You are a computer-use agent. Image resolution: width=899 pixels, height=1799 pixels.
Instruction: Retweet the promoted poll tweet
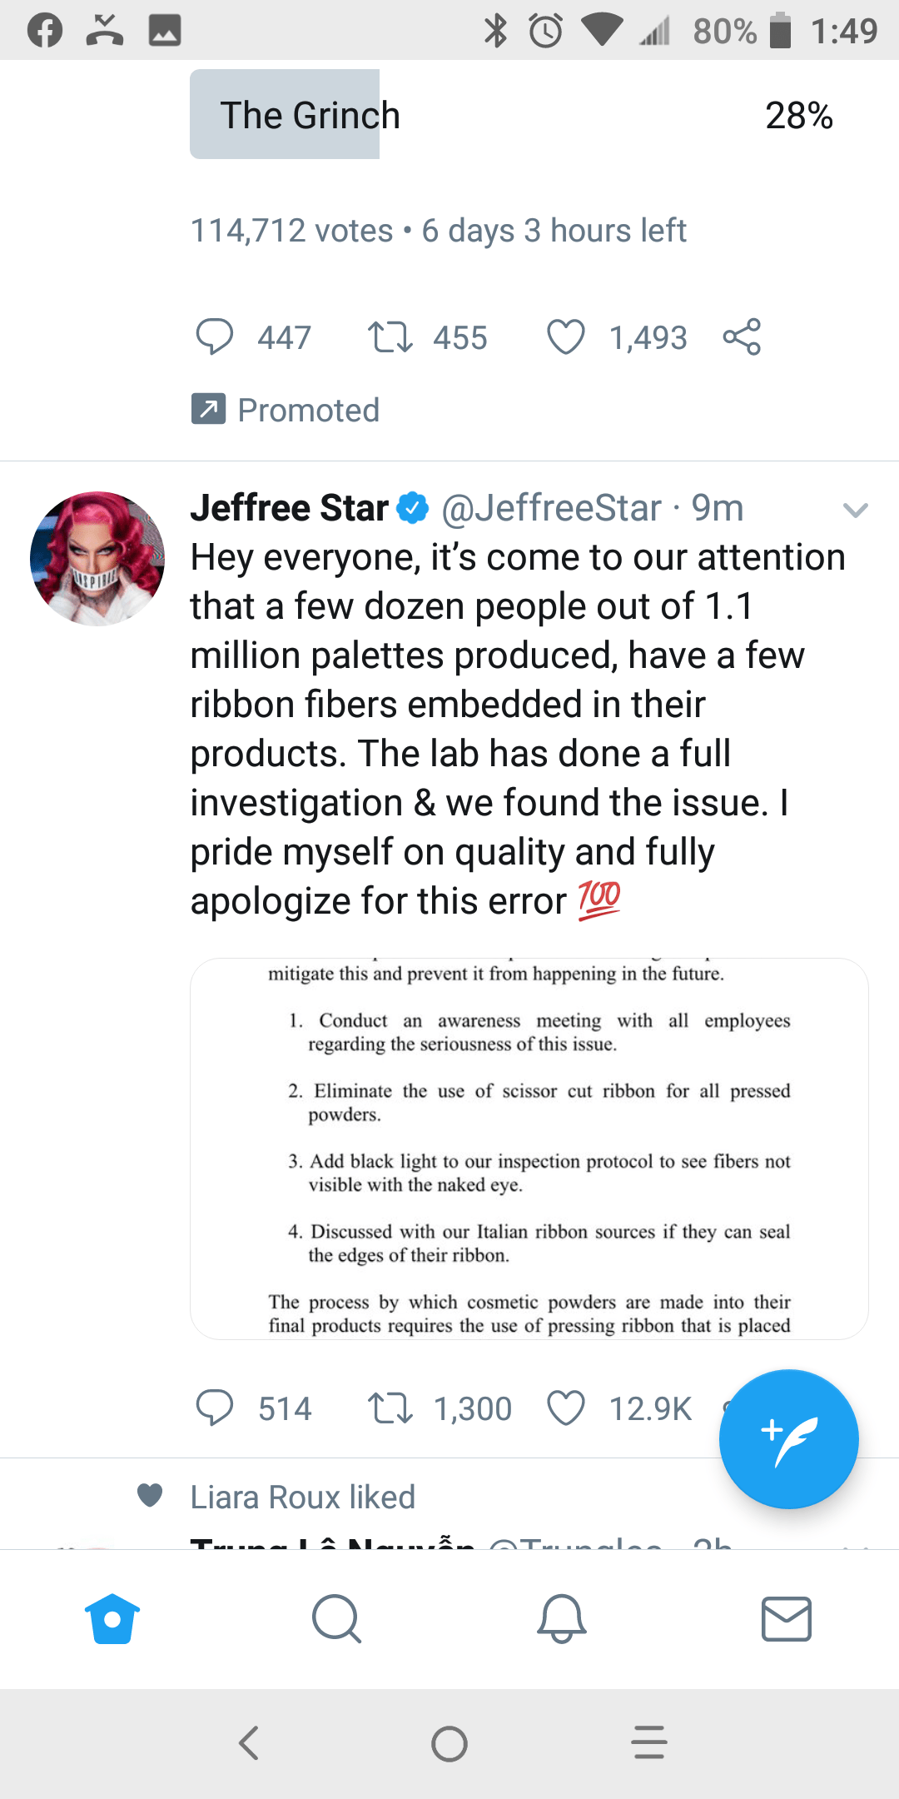pyautogui.click(x=390, y=337)
